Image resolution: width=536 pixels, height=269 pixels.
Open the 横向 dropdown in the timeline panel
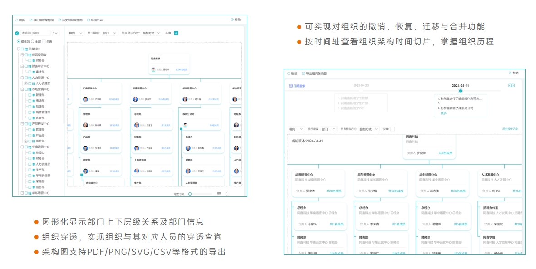tap(296, 129)
